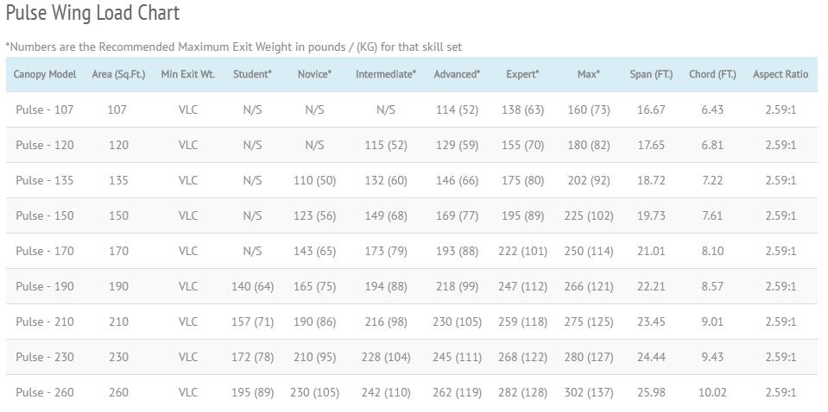Click the Area (Sq.Ft.) column header
The height and width of the screenshot is (412, 828).
(x=118, y=74)
